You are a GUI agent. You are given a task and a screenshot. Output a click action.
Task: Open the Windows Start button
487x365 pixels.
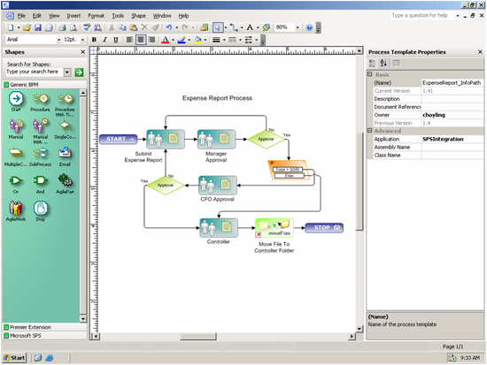(14, 358)
